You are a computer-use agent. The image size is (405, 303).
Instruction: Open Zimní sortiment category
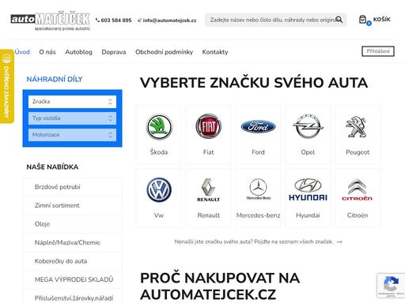72,205
